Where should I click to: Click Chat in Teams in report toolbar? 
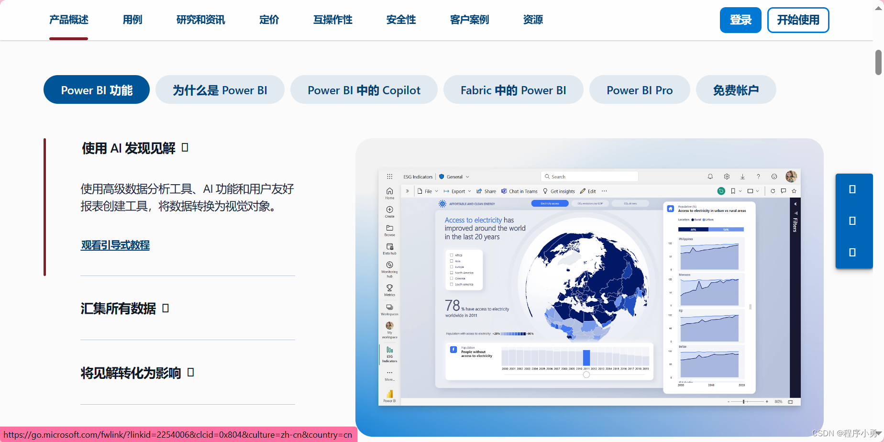pyautogui.click(x=519, y=191)
